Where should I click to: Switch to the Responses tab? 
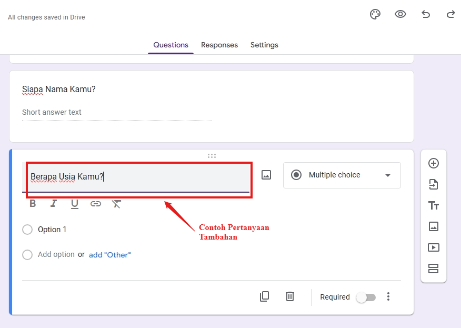point(219,45)
